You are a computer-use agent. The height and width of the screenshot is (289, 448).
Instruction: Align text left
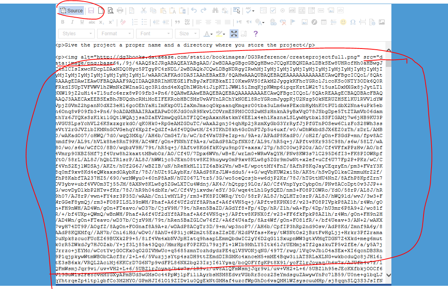(x=199, y=22)
